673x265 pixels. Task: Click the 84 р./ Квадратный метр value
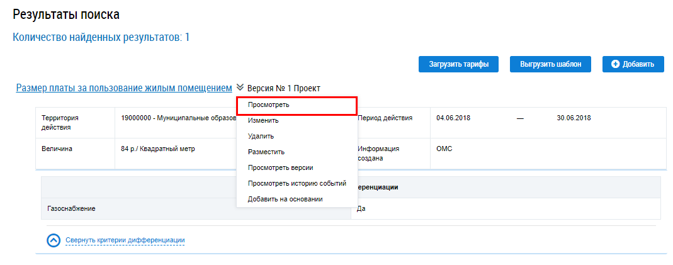click(x=158, y=149)
